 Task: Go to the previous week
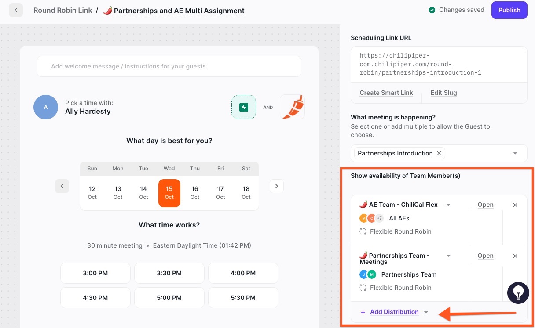62,186
